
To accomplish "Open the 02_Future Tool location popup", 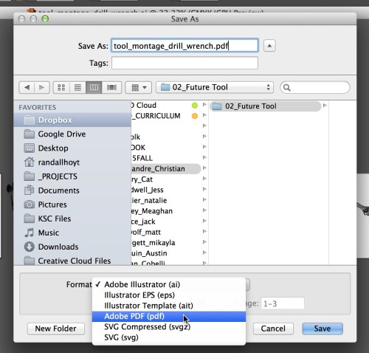I will pos(215,87).
